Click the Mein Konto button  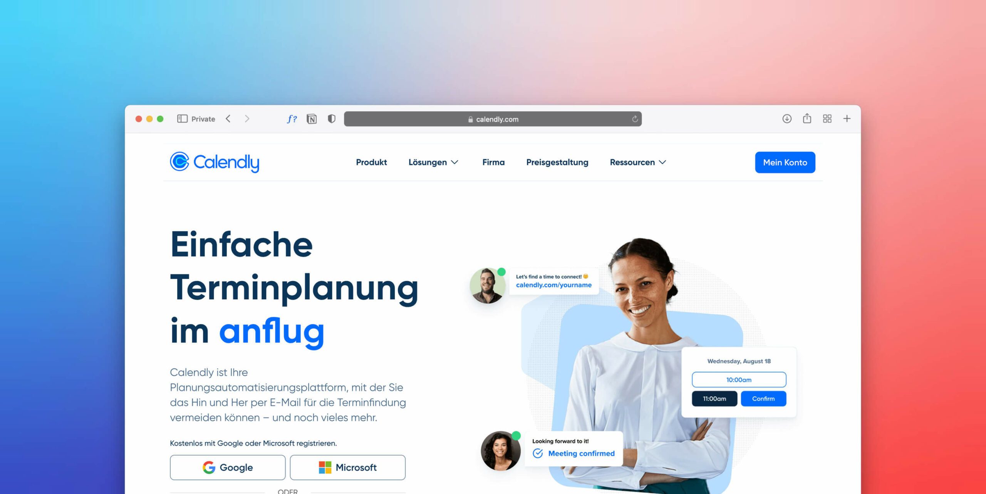point(785,163)
